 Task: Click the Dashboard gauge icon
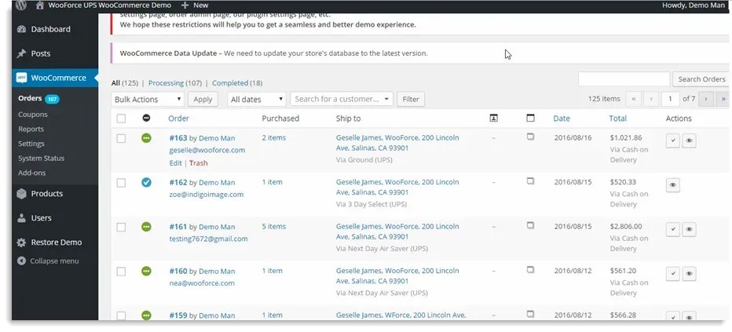tap(21, 29)
